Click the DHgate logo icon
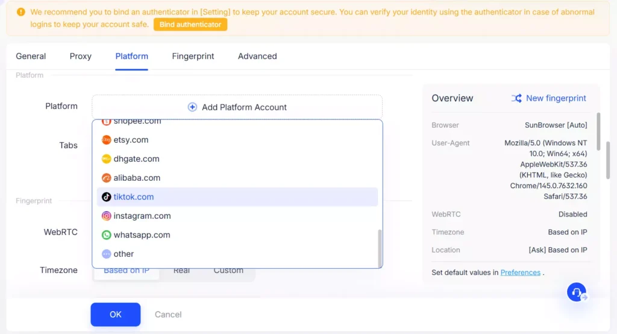617x334 pixels. (x=106, y=159)
